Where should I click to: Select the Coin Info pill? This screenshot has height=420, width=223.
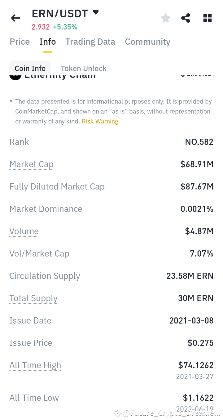click(30, 68)
